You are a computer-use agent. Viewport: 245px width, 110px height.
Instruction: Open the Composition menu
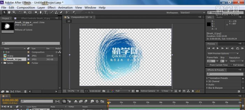coord(26,7)
